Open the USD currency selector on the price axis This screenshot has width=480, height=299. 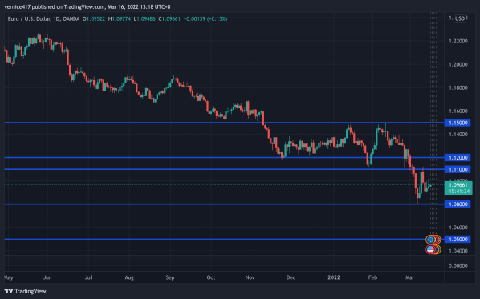coord(460,18)
